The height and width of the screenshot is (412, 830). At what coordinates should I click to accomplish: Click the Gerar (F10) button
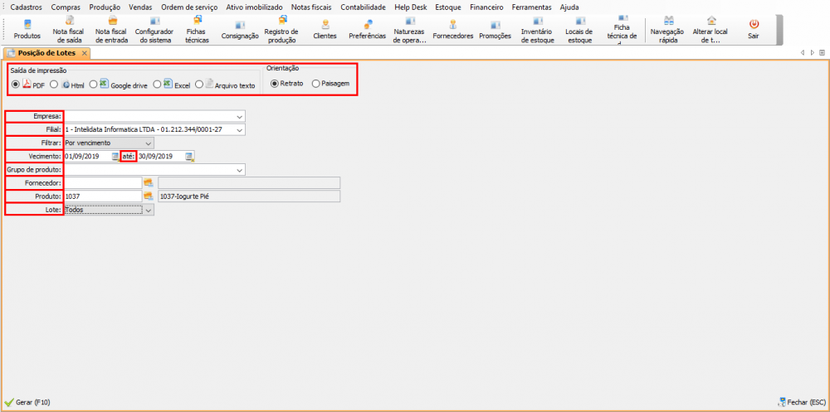coord(28,402)
